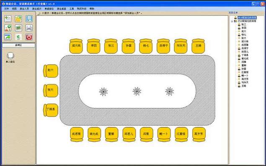
Task: Click the green table card icon
Action: point(18,28)
